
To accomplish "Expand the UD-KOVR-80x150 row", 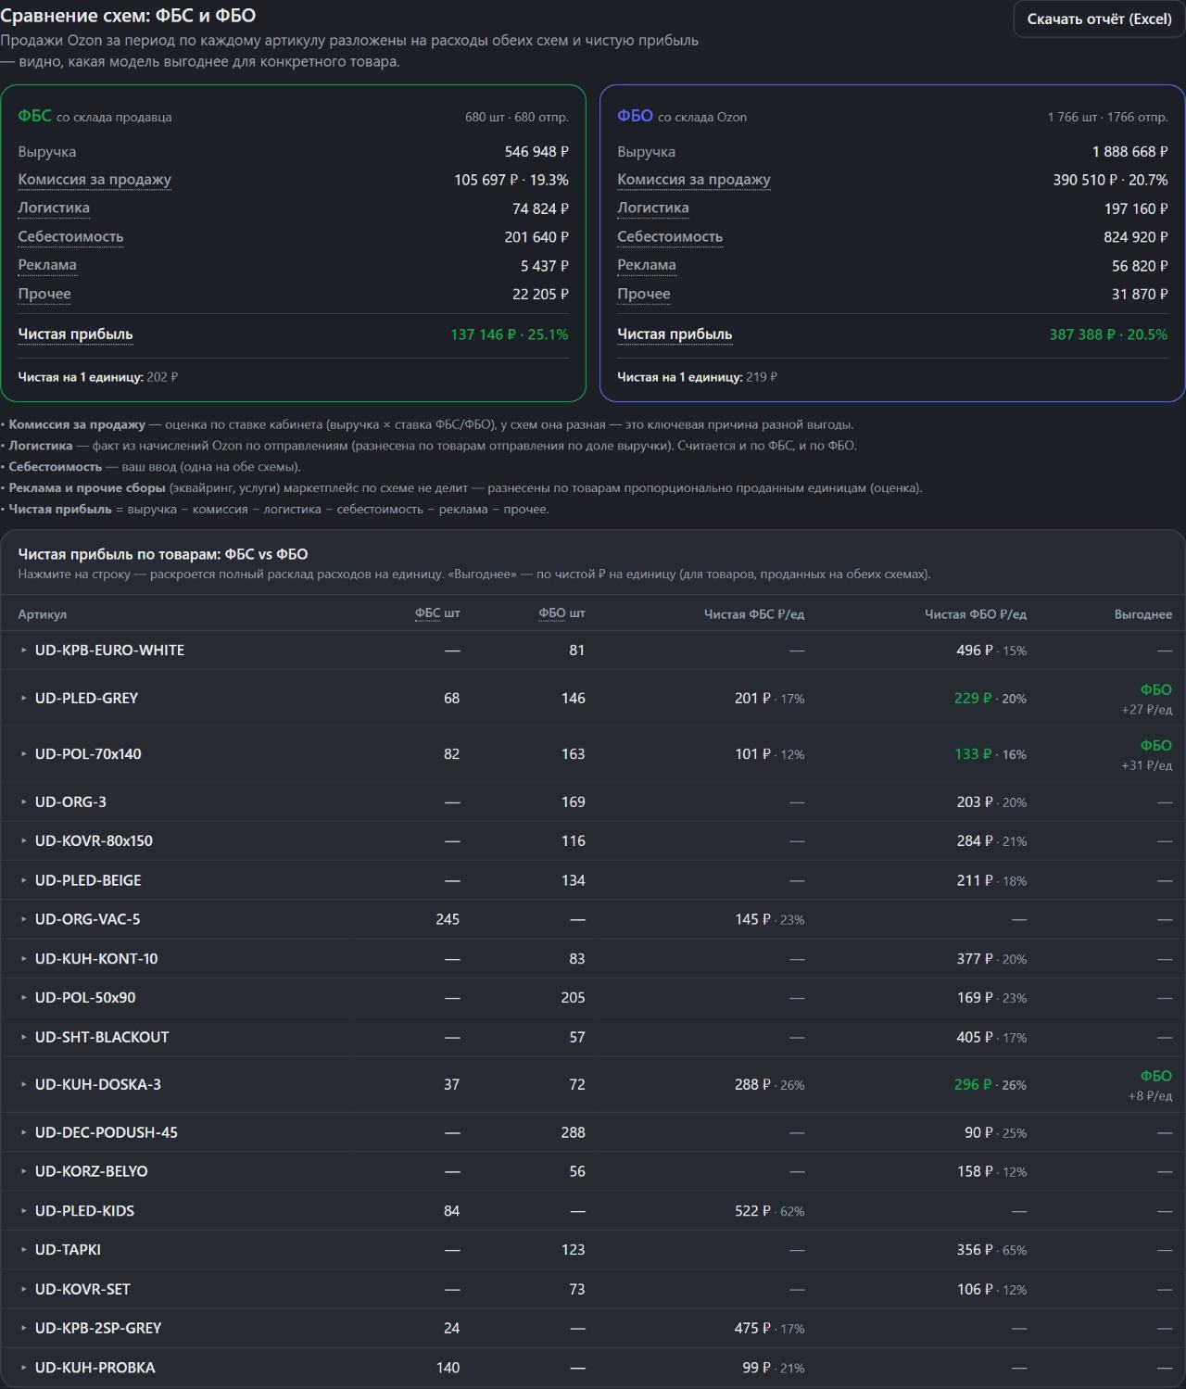I will pyautogui.click(x=593, y=840).
